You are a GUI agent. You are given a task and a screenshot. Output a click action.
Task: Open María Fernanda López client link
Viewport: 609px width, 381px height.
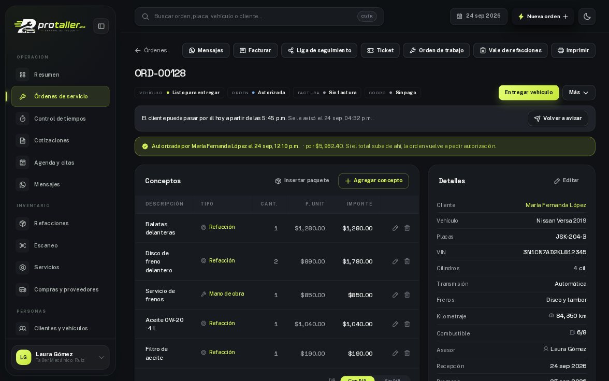(x=556, y=205)
